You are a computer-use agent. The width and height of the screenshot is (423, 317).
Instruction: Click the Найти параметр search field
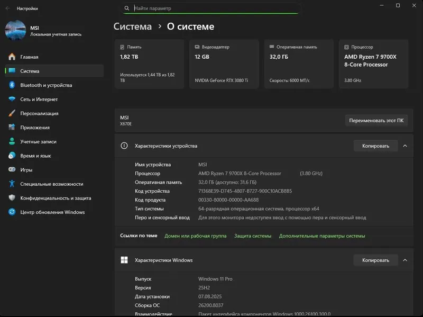click(x=211, y=8)
